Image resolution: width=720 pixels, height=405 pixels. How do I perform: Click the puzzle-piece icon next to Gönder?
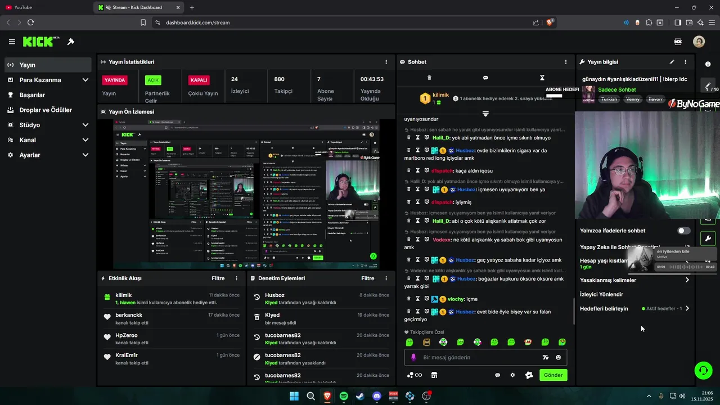click(529, 375)
